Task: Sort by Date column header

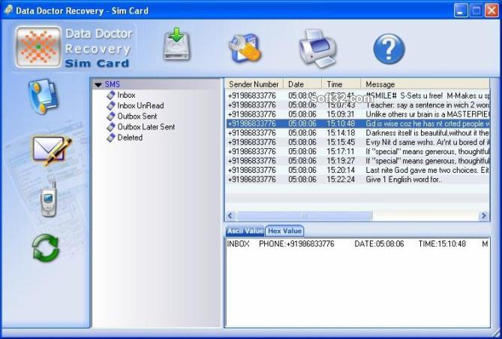Action: tap(302, 84)
